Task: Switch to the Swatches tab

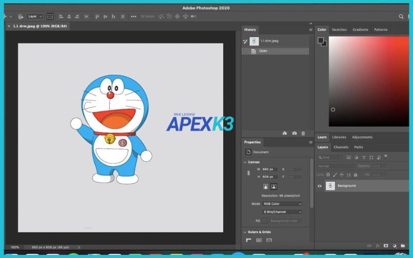Action: point(339,30)
